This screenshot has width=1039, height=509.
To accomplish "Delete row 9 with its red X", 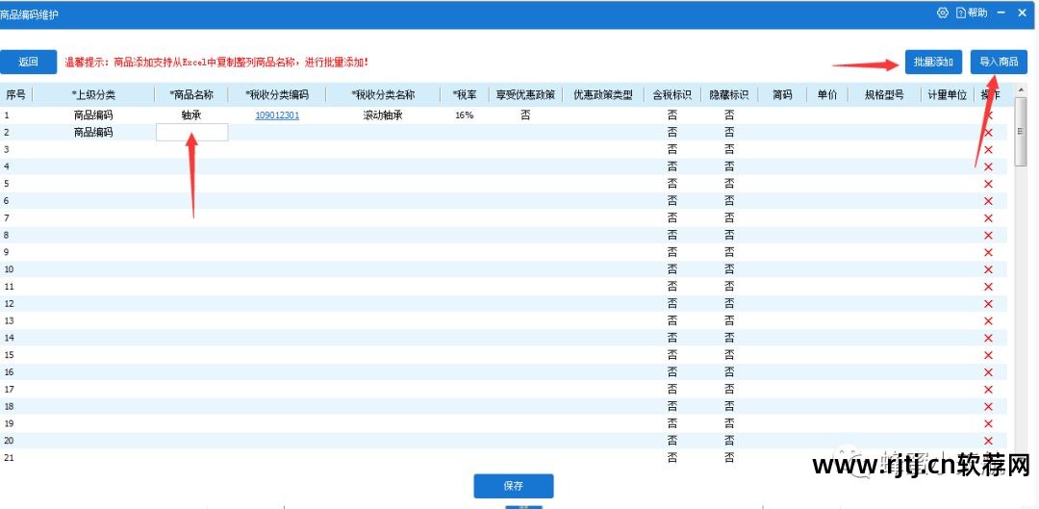I will 988,252.
